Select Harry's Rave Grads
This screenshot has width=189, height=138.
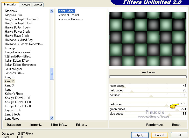click(x=17, y=36)
